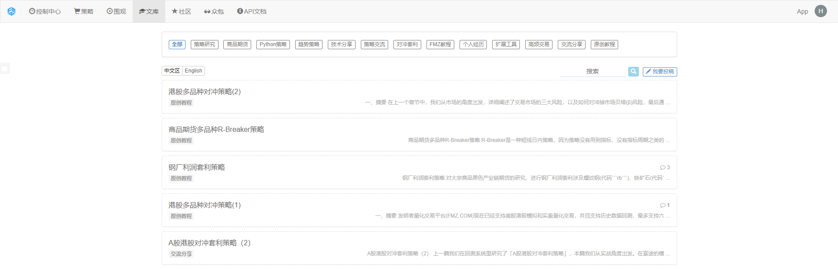Open the API文档 page
Image resolution: width=838 pixels, height=269 pixels.
tap(252, 11)
